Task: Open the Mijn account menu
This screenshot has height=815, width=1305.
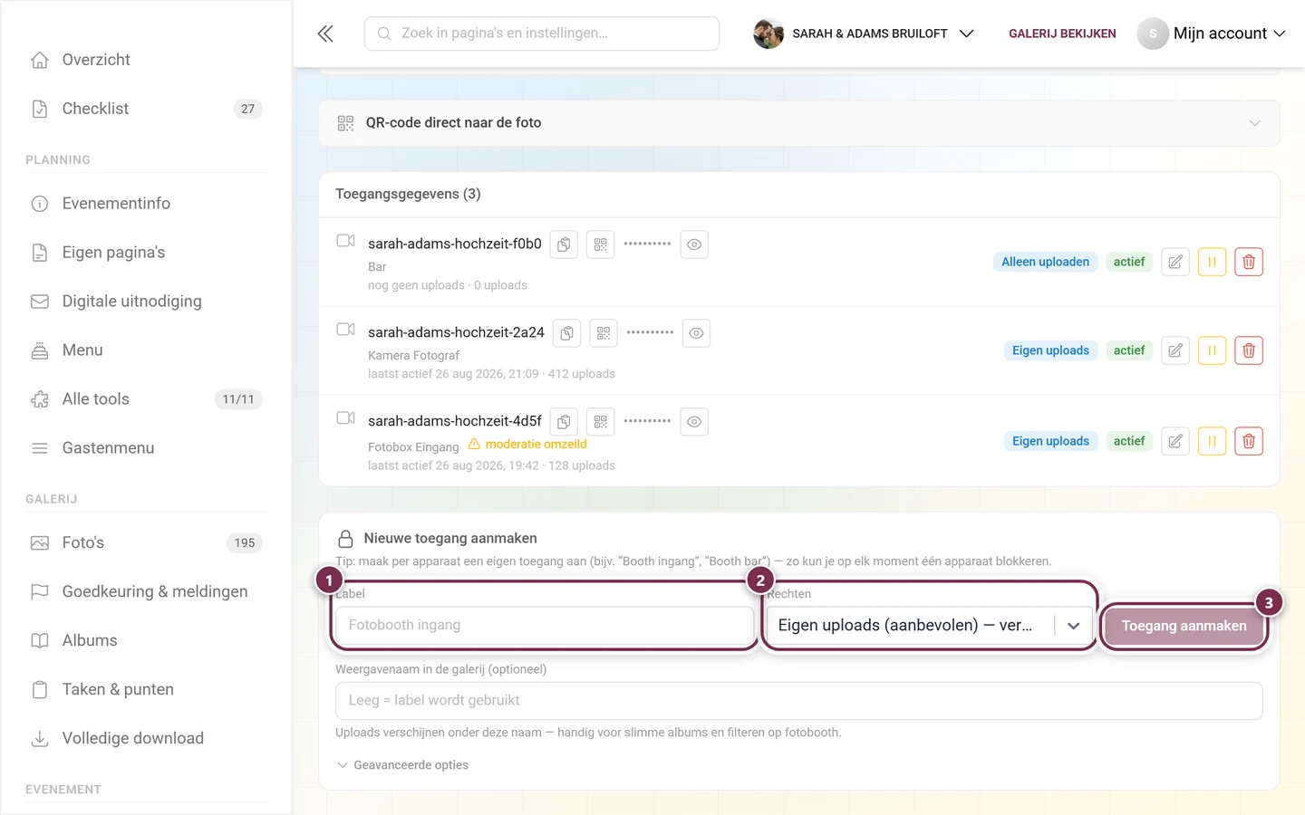Action: tap(1212, 34)
